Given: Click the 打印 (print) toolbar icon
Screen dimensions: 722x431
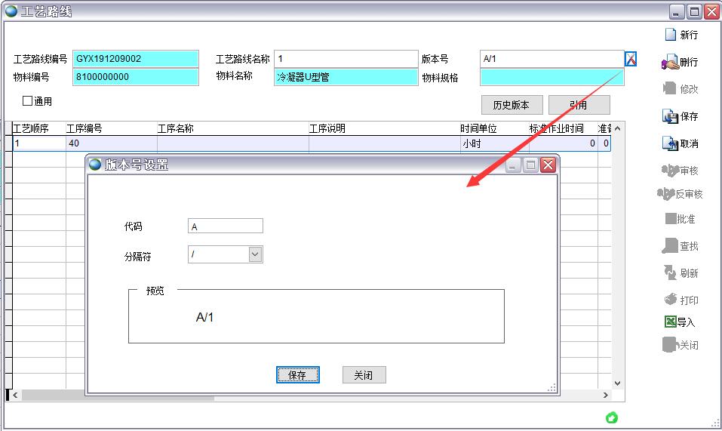Looking at the screenshot, I should pyautogui.click(x=669, y=300).
